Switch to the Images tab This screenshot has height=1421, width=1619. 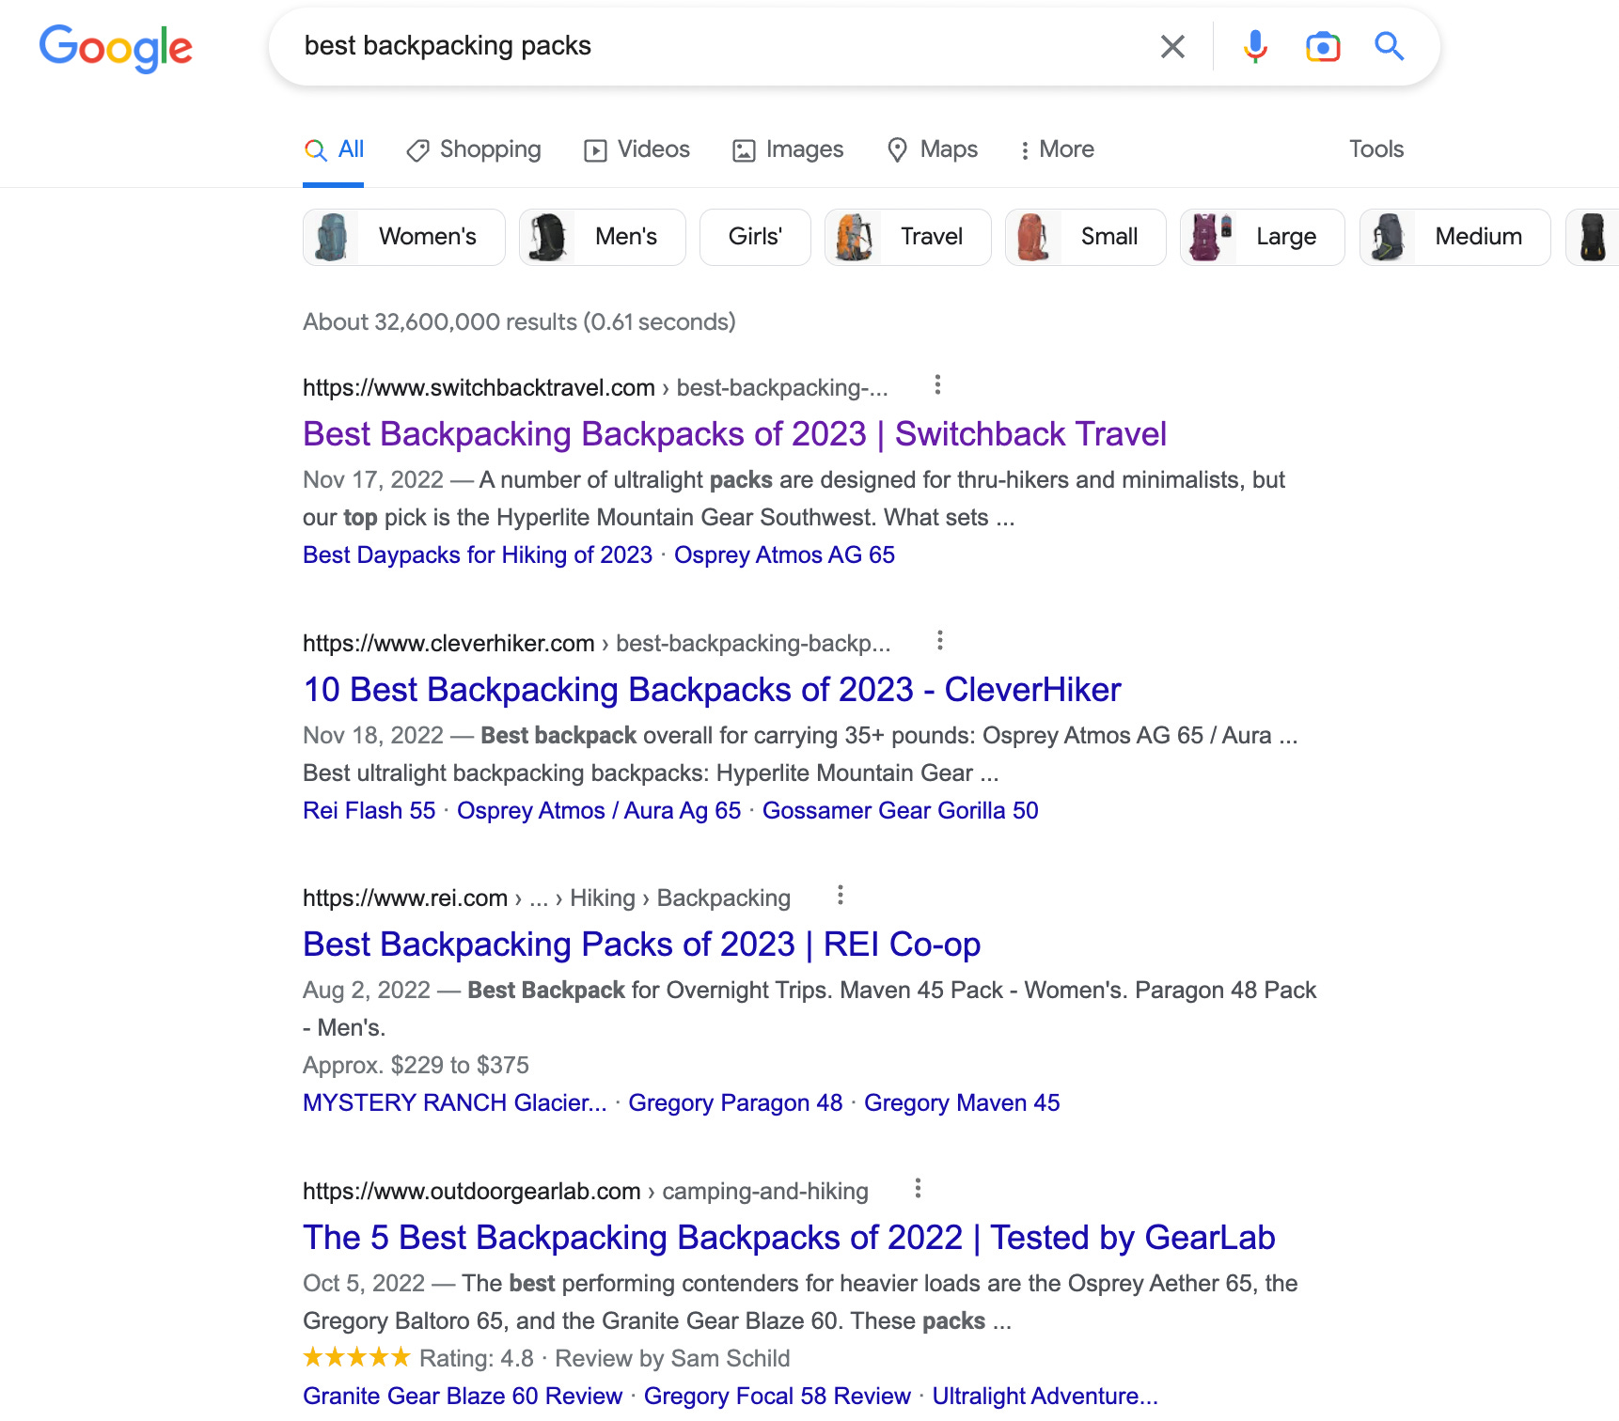pyautogui.click(x=788, y=149)
